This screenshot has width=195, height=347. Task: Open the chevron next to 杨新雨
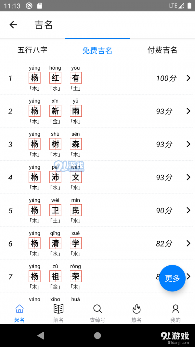tap(188, 111)
